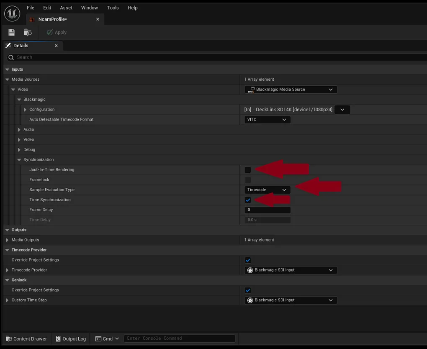
Task: Collapse the Blackmagic category
Action: coord(19,100)
